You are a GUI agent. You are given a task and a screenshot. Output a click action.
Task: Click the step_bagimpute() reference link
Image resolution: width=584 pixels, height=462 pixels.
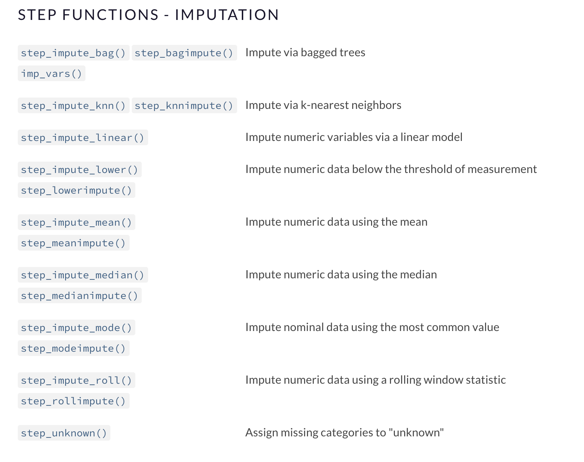click(184, 53)
